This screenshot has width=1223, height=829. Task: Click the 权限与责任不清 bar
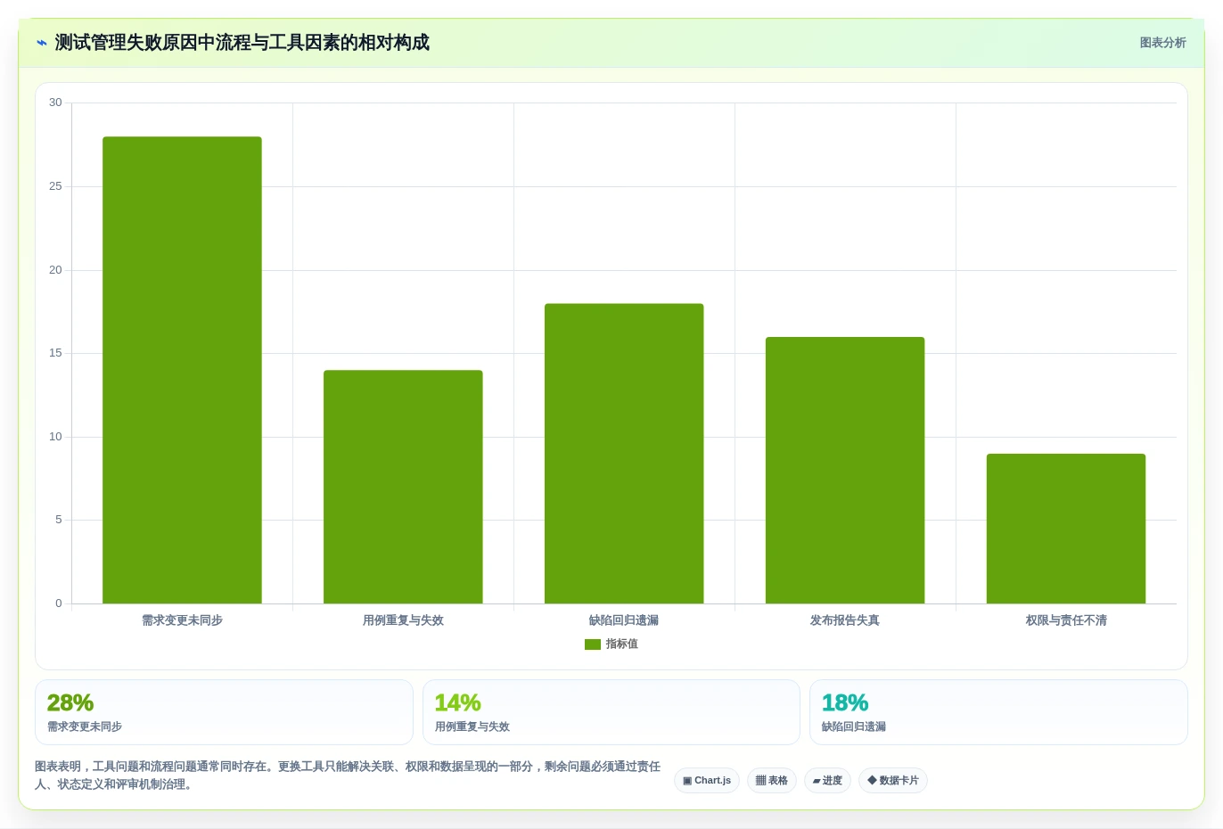click(1066, 529)
